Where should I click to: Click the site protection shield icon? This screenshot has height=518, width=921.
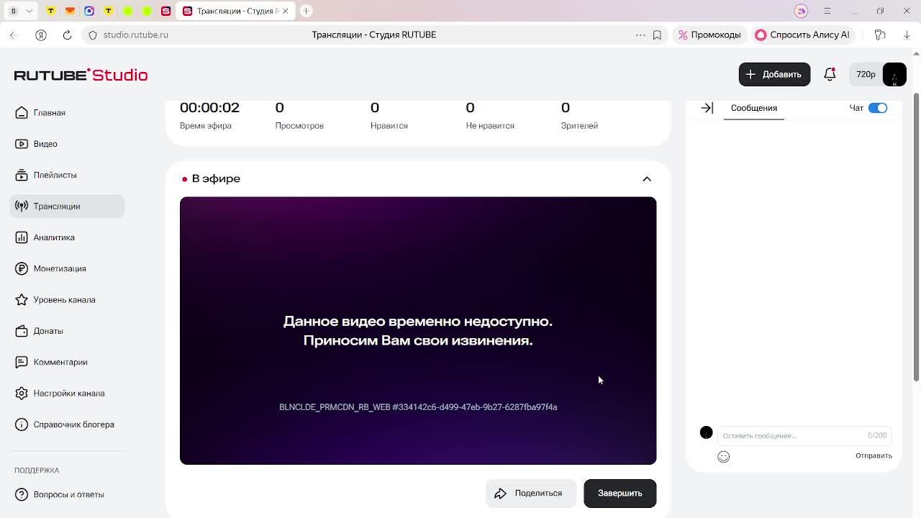click(93, 35)
